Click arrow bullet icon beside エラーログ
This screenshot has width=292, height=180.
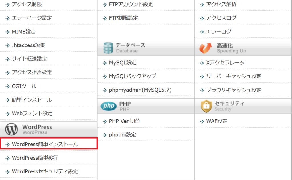pyautogui.click(x=202, y=32)
